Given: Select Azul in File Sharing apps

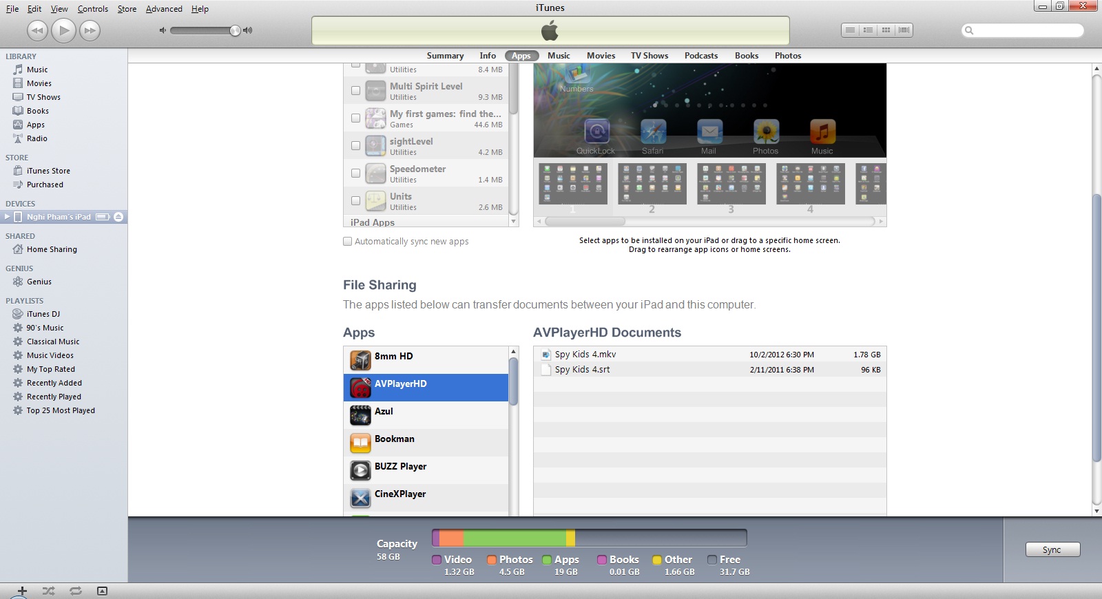Looking at the screenshot, I should pyautogui.click(x=426, y=415).
